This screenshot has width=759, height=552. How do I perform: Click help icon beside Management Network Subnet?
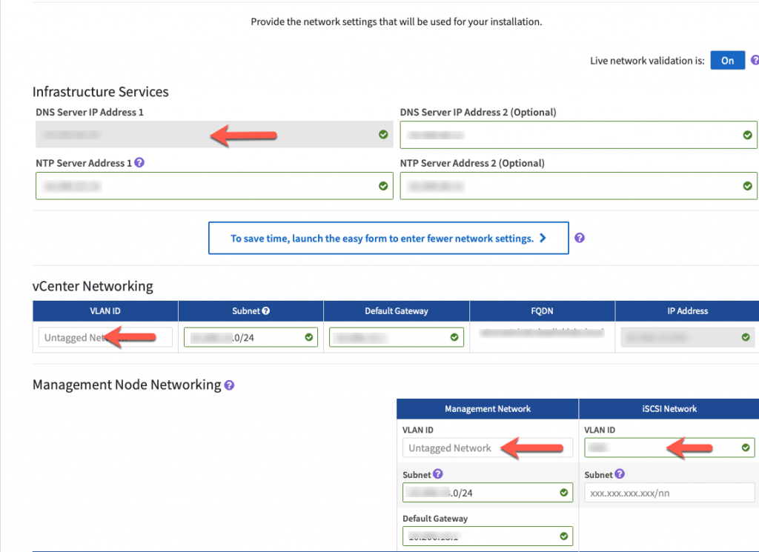coord(438,474)
